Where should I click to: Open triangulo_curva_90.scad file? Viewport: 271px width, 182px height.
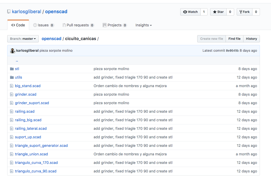[x=36, y=171]
